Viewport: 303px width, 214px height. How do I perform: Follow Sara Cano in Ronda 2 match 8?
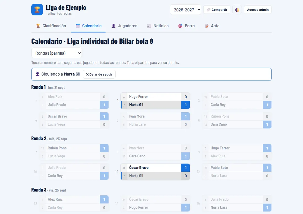point(137,156)
